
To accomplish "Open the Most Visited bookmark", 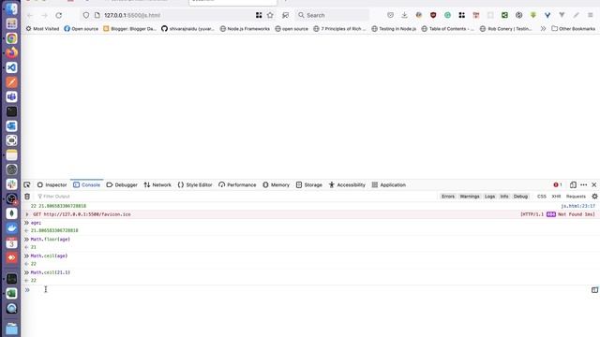I will (x=42, y=29).
